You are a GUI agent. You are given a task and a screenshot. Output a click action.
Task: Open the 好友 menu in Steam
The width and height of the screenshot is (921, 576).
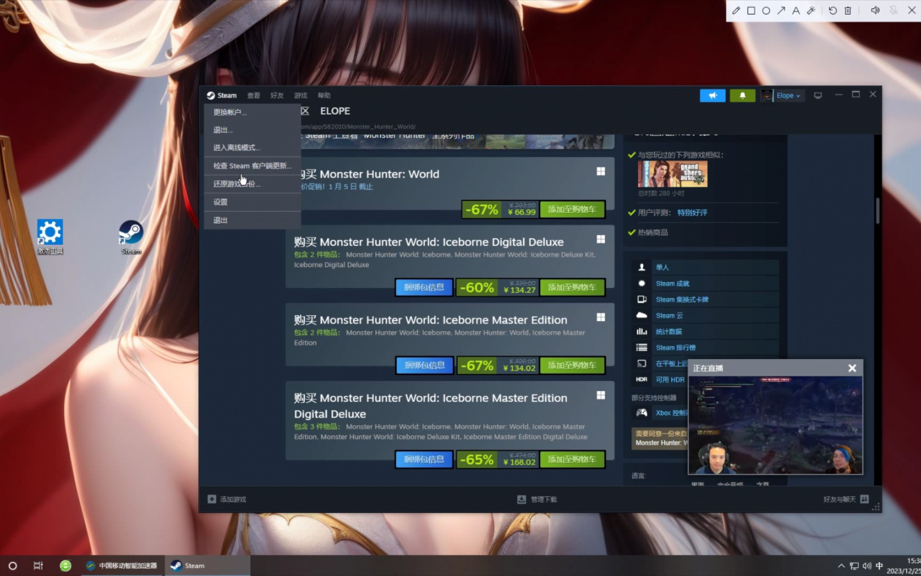[x=277, y=95]
